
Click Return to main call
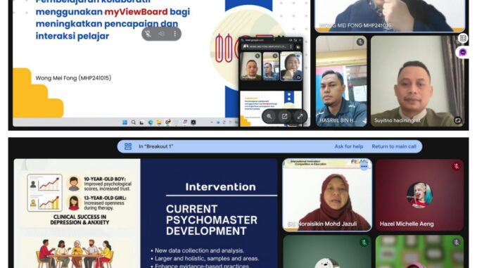(x=394, y=146)
